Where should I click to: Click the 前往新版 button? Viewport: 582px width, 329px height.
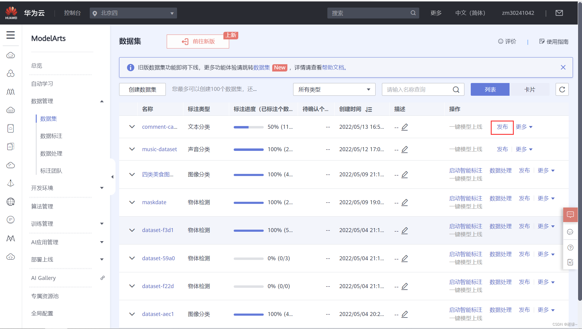(x=198, y=42)
